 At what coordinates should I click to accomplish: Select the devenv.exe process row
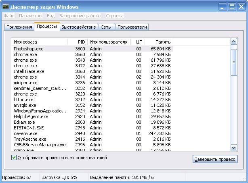click(25, 133)
